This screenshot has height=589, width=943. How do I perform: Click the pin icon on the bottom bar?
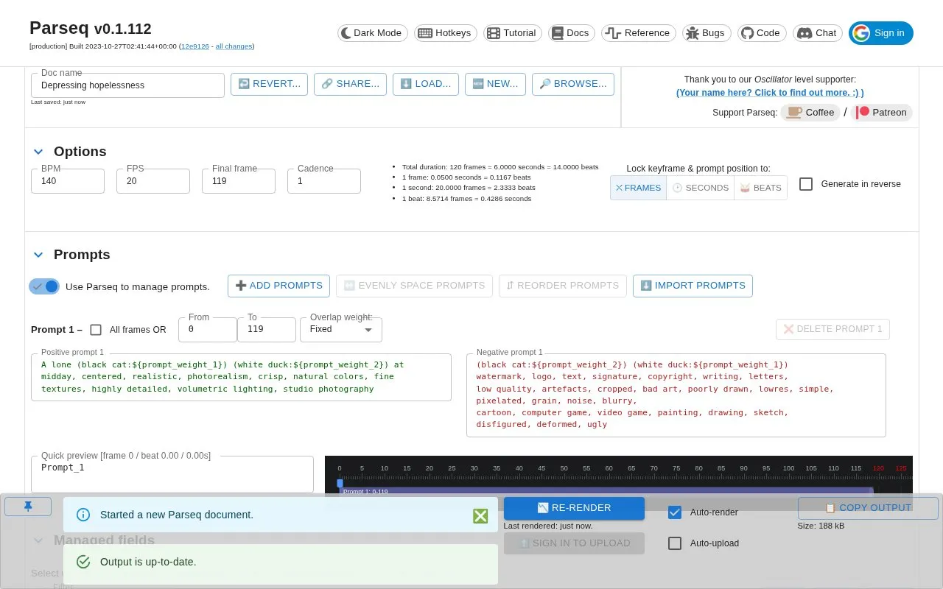point(28,507)
